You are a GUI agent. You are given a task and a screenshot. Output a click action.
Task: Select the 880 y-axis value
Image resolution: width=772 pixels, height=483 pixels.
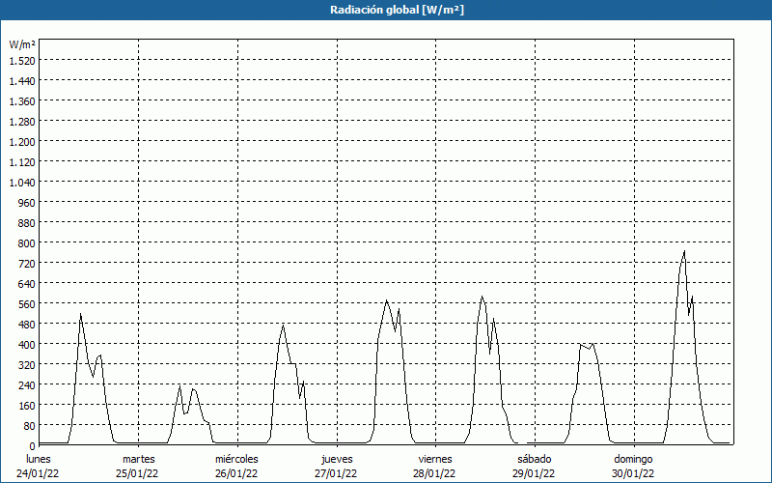(27, 223)
